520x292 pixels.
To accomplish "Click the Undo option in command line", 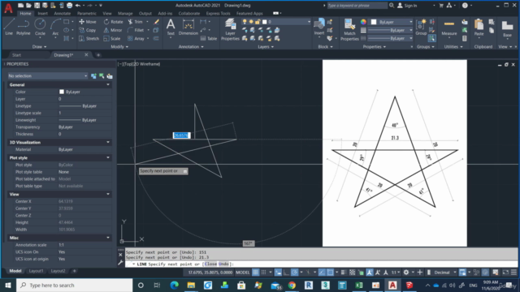I will tap(223, 264).
